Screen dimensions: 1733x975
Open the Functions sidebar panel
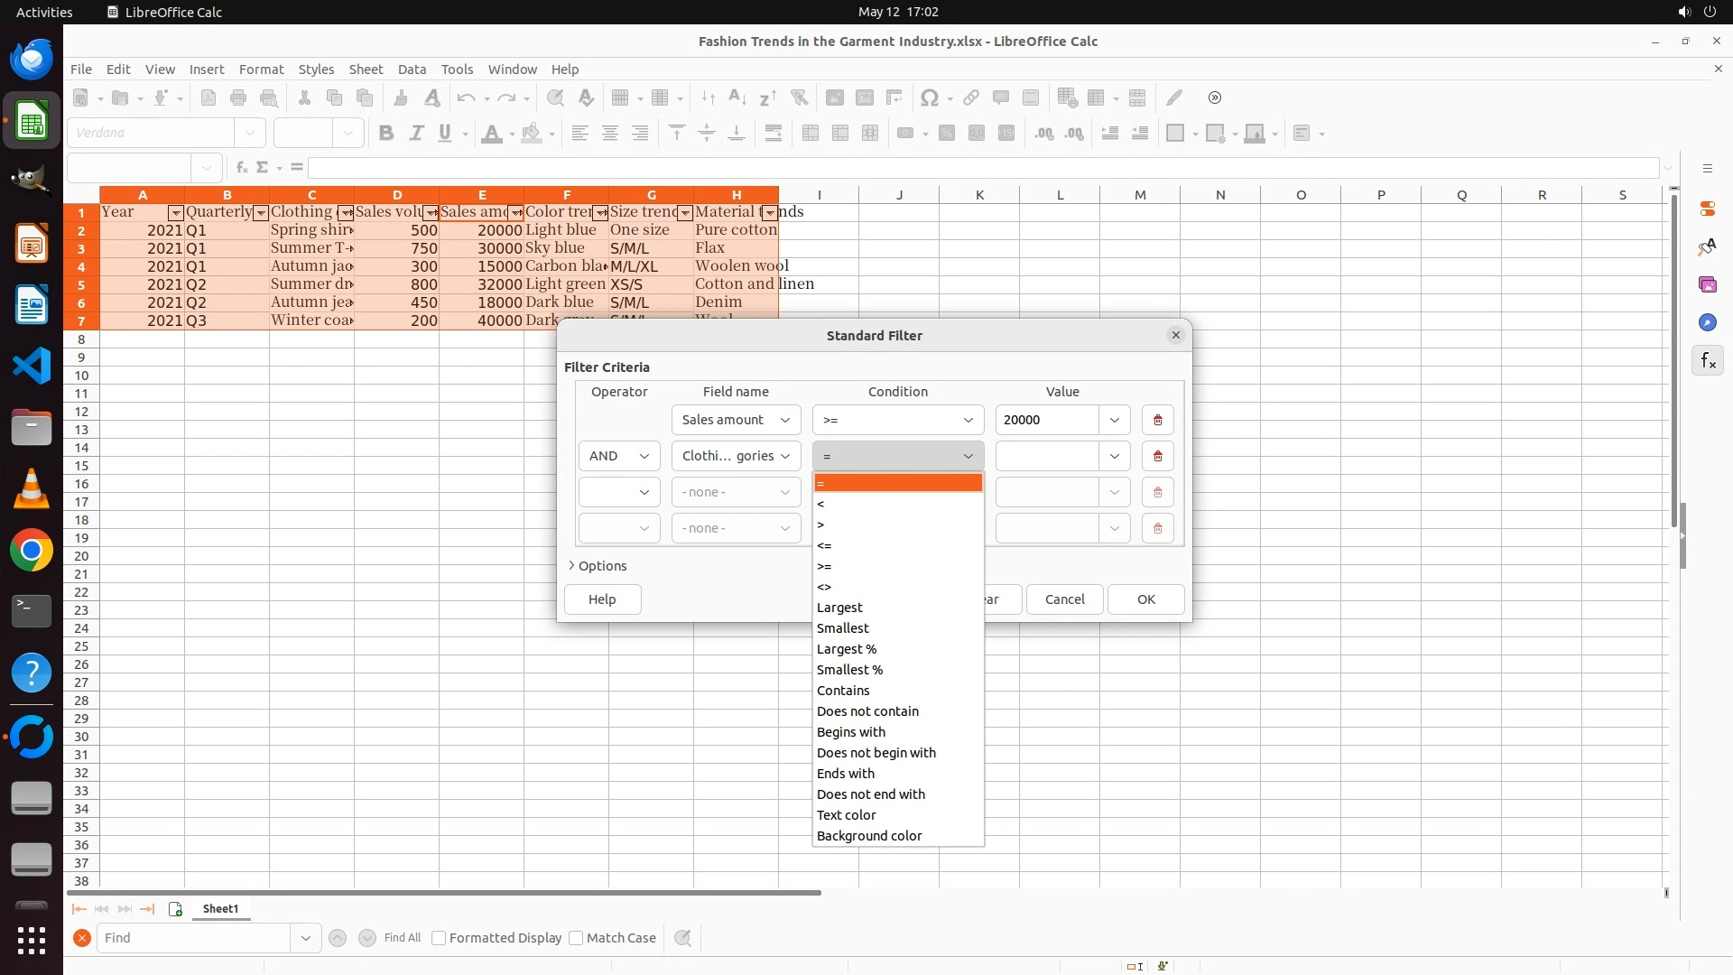[1708, 361]
